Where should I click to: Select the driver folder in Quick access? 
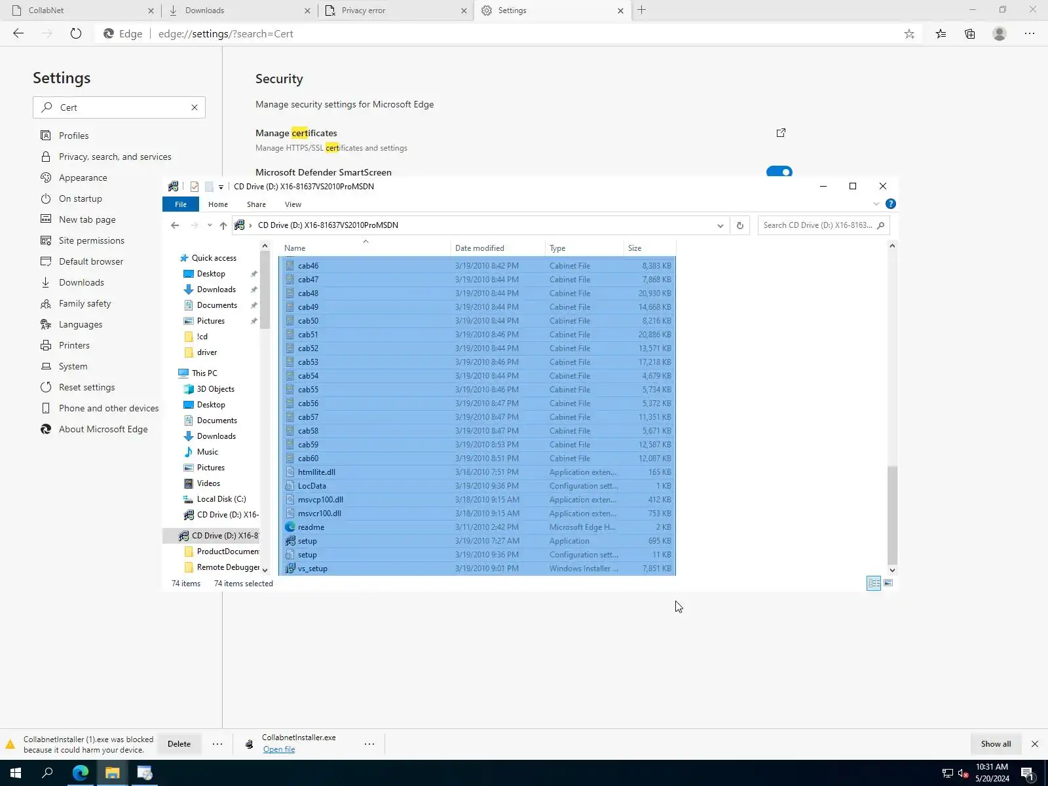tap(207, 352)
